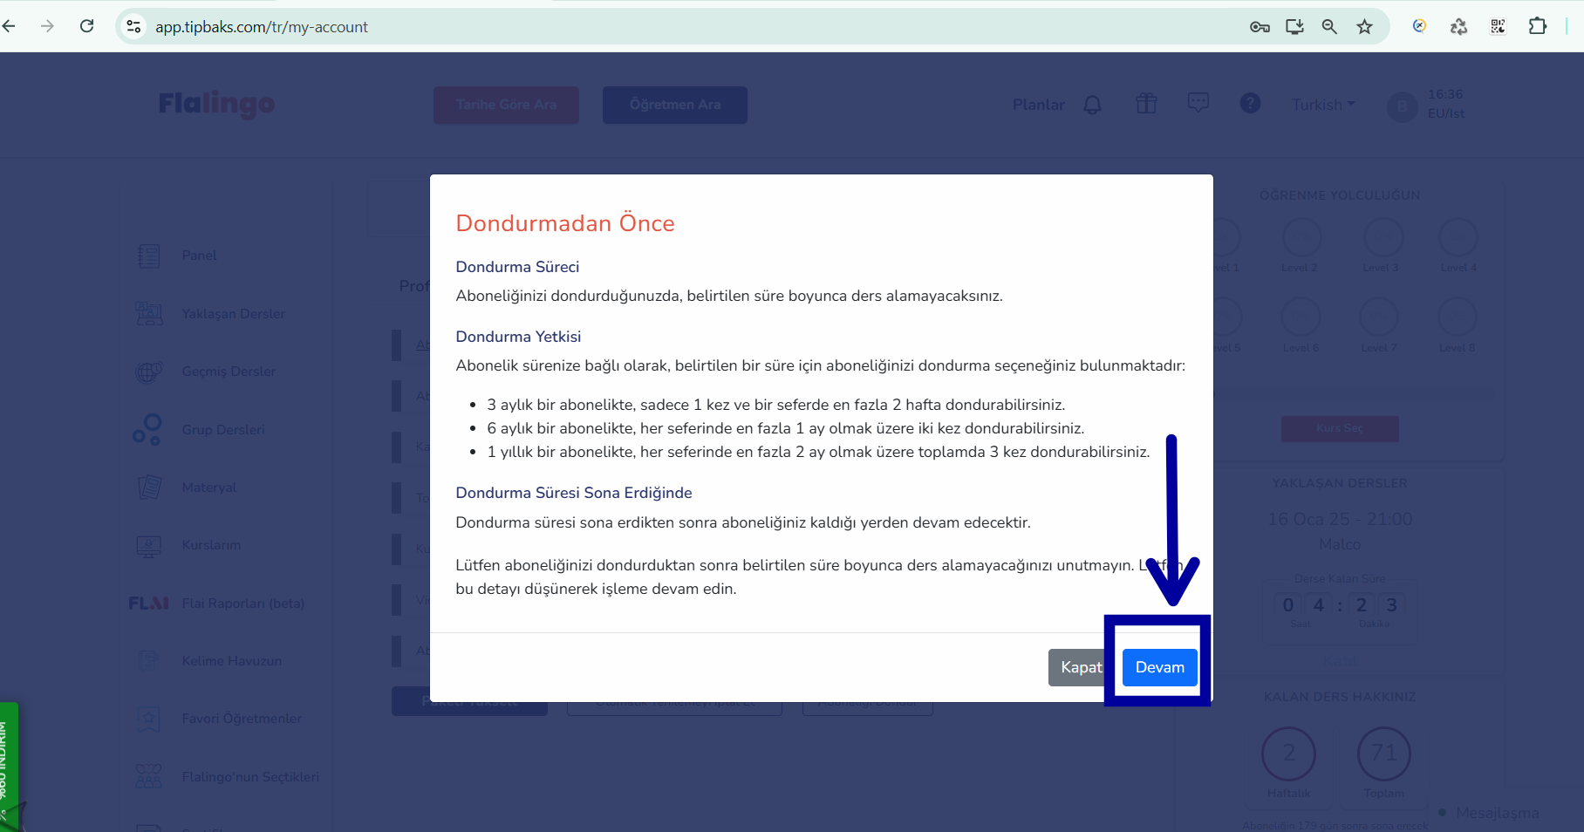The image size is (1584, 832).
Task: Open Yaklaşan Dersler in the sidebar
Action: (233, 314)
